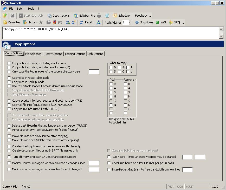
Task: Click the IPC$ toolbar button
Action: pyautogui.click(x=175, y=22)
